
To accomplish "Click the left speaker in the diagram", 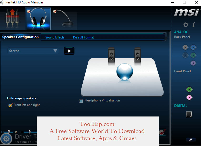I will coord(111,55).
